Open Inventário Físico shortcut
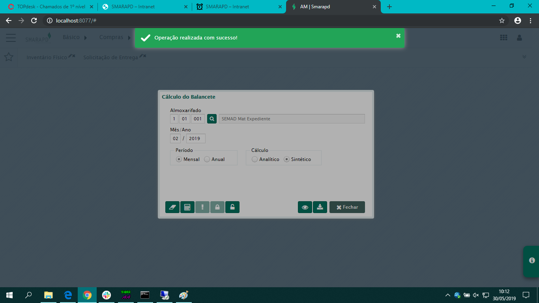This screenshot has height=303, width=539. point(47,58)
